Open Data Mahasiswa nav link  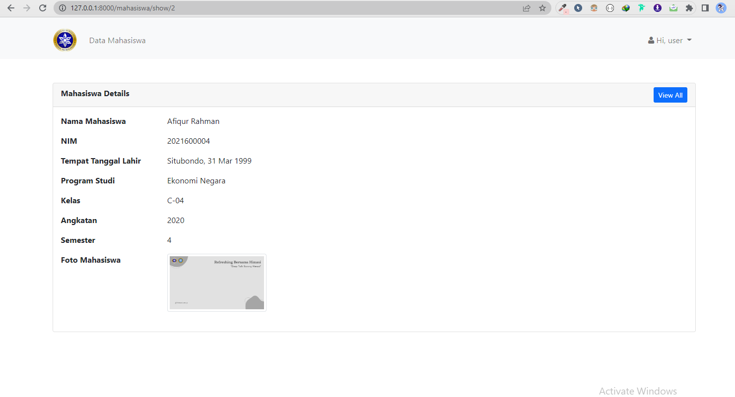[x=118, y=41]
